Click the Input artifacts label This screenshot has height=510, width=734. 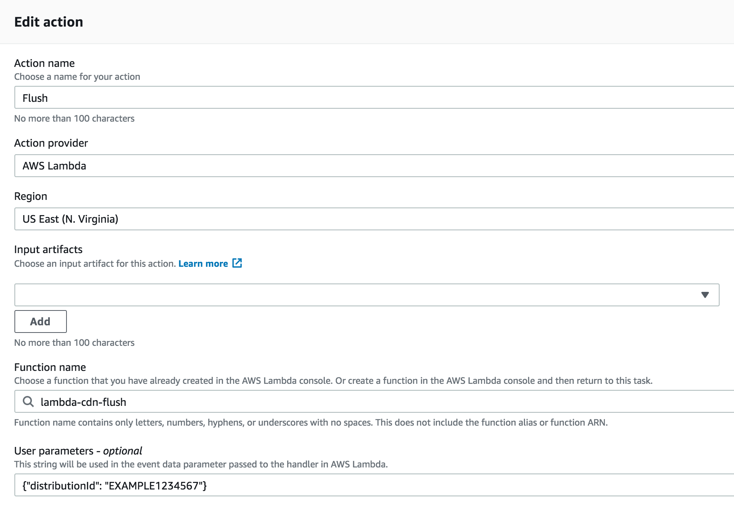click(48, 249)
